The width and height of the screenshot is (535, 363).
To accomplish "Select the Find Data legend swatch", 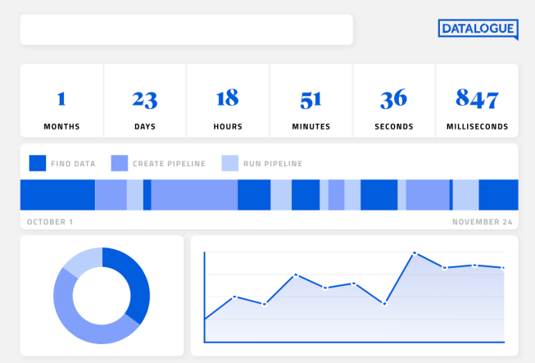I will coord(38,163).
